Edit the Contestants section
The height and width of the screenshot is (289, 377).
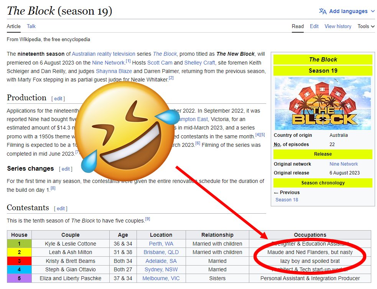(61, 208)
